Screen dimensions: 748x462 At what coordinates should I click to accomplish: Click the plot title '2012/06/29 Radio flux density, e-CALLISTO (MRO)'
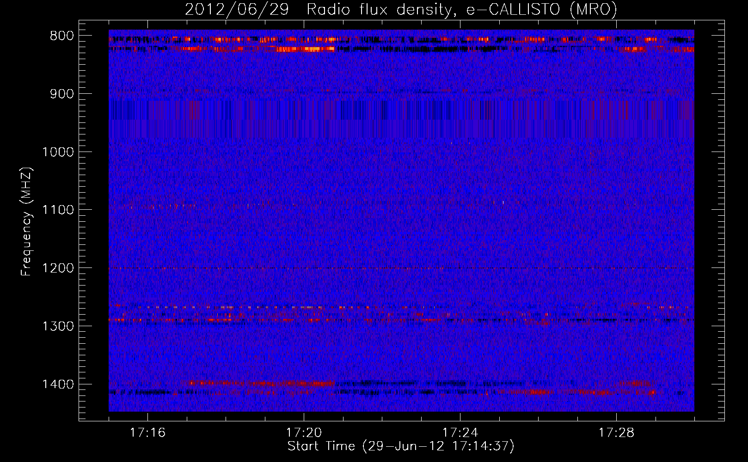click(x=401, y=10)
